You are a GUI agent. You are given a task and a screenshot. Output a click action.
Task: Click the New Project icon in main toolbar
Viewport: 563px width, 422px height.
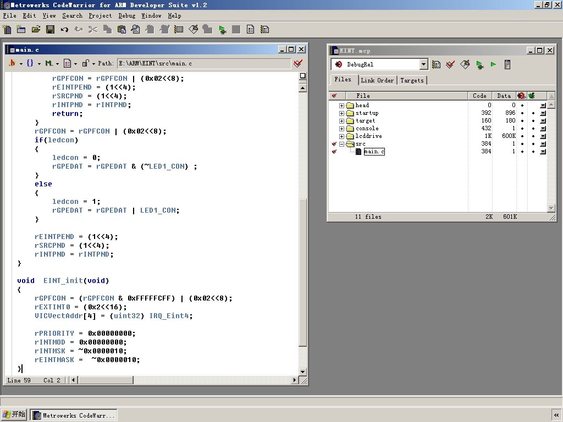[21, 30]
